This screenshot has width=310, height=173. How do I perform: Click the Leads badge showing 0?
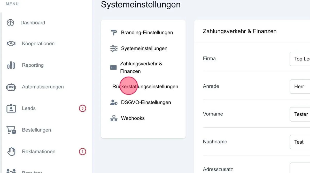(x=82, y=108)
